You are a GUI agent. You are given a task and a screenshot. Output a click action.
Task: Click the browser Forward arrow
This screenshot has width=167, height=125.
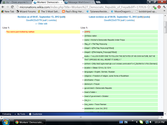point(8,7)
